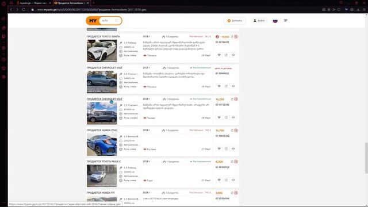This screenshot has width=368, height=207.
Task: Close the Продается Автомобили tab
Action: click(x=88, y=3)
